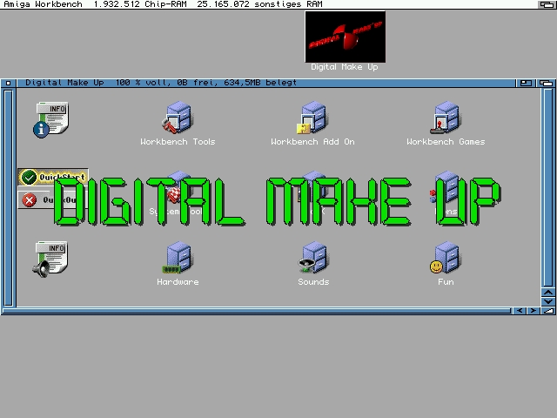557x418 pixels.
Task: Click the scroll up arrow of the window
Action: point(548,293)
